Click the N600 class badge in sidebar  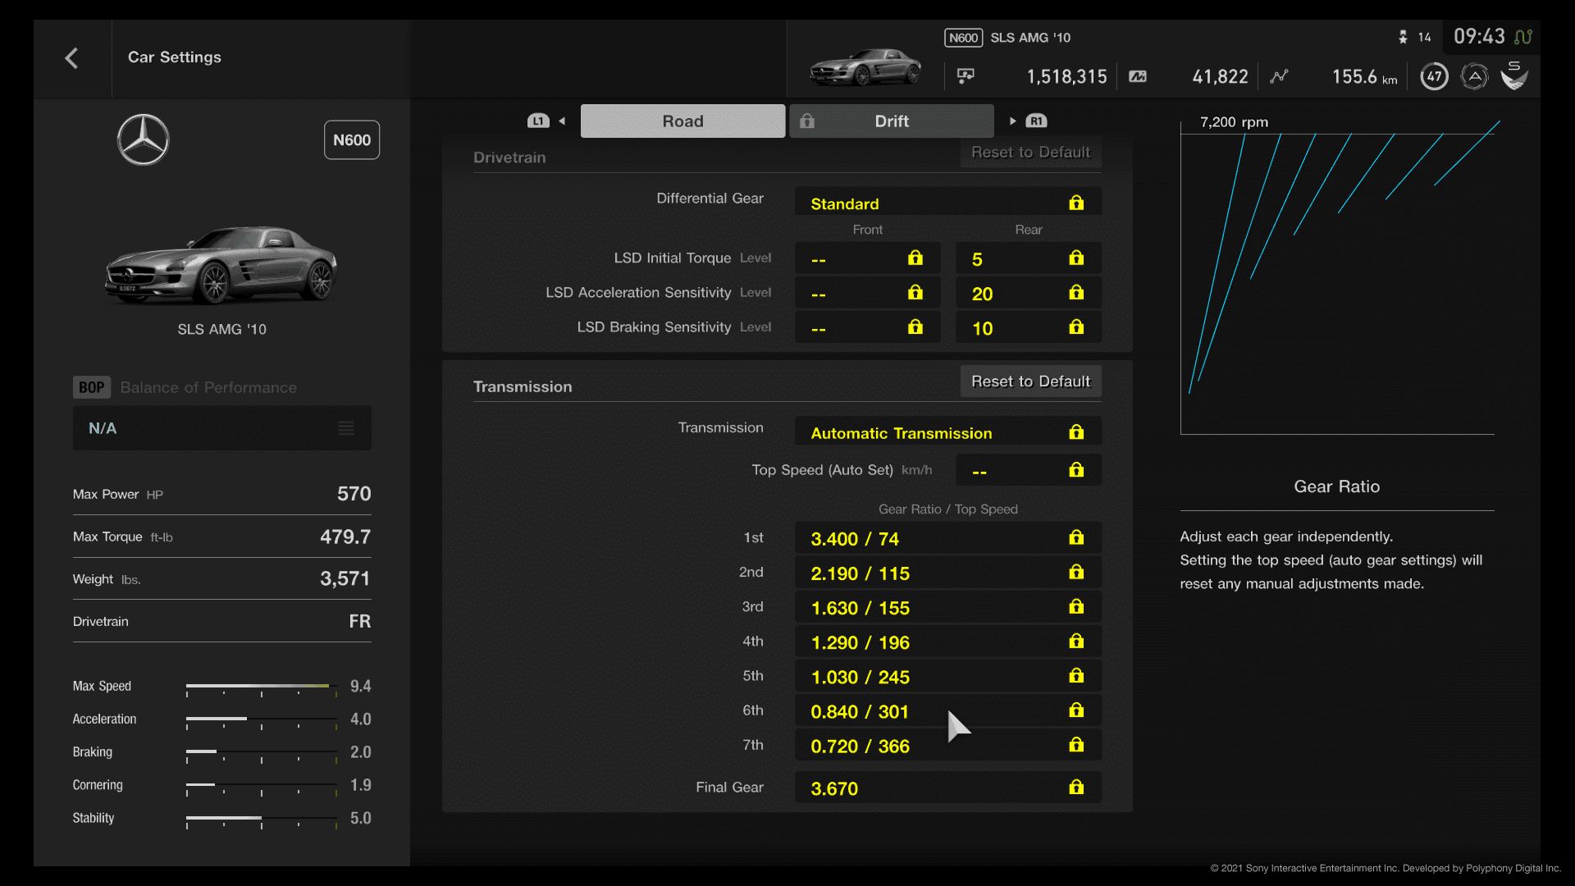tap(351, 140)
